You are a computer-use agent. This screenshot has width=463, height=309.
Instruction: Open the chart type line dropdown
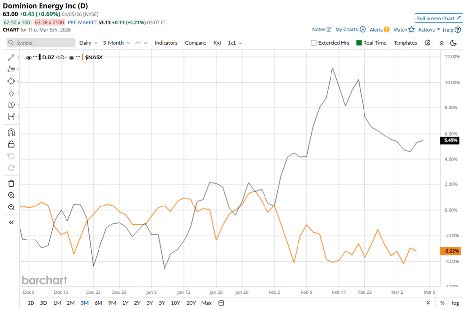tap(141, 43)
